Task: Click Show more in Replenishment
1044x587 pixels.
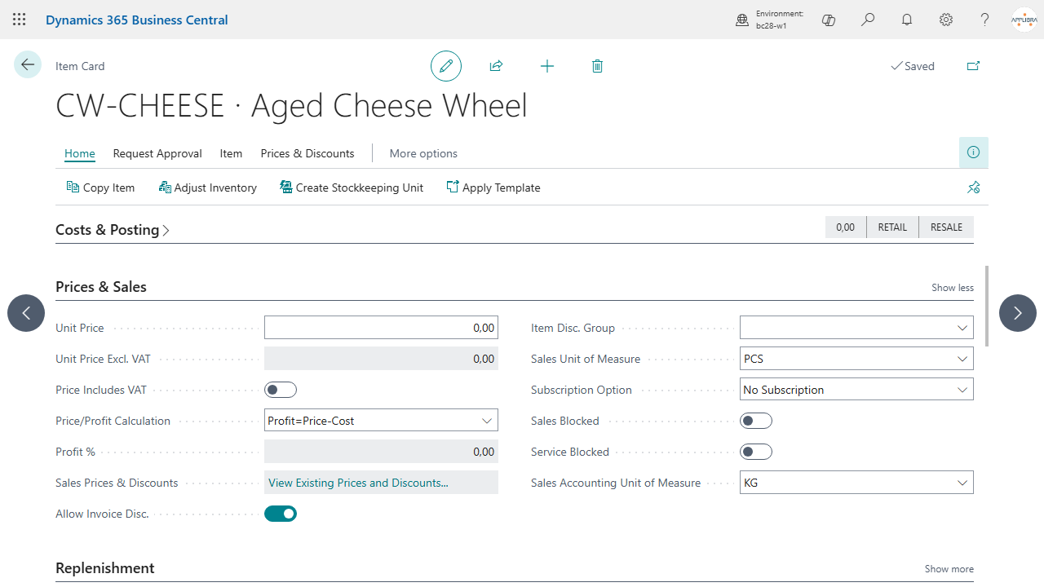Action: (949, 569)
